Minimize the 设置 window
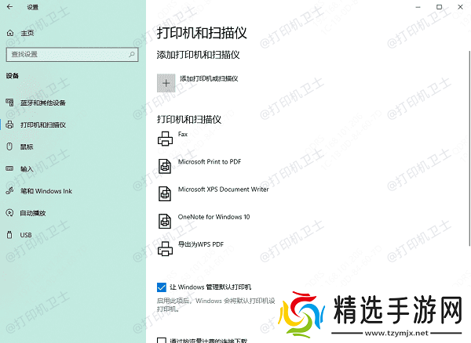This screenshot has height=343, width=471. (418, 7)
